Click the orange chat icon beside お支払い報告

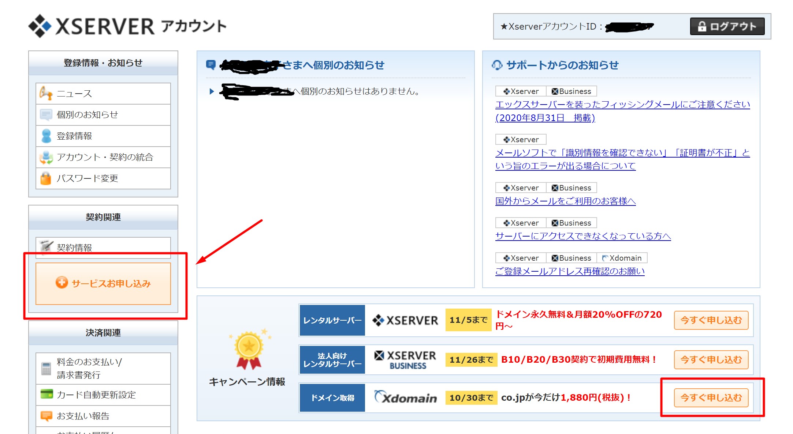[46, 416]
